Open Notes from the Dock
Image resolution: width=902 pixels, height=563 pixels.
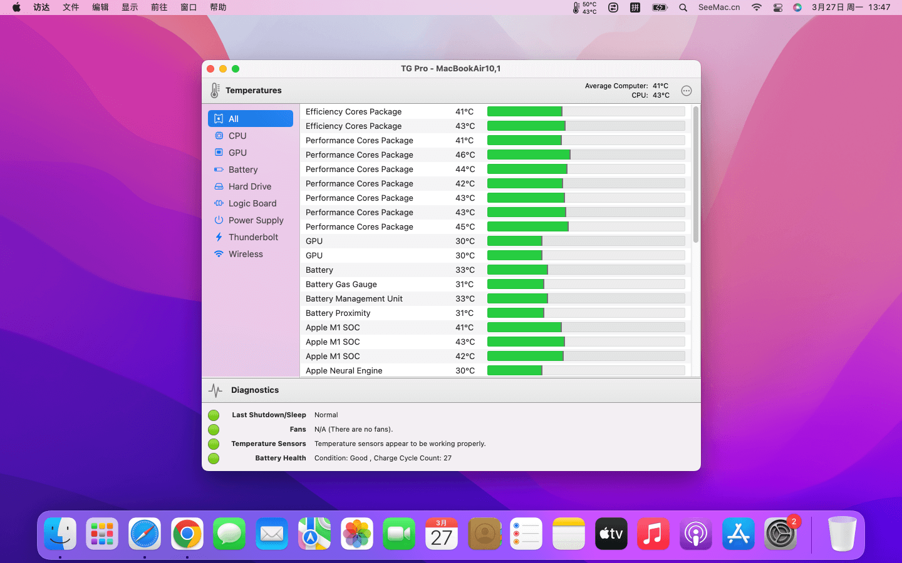coord(569,534)
